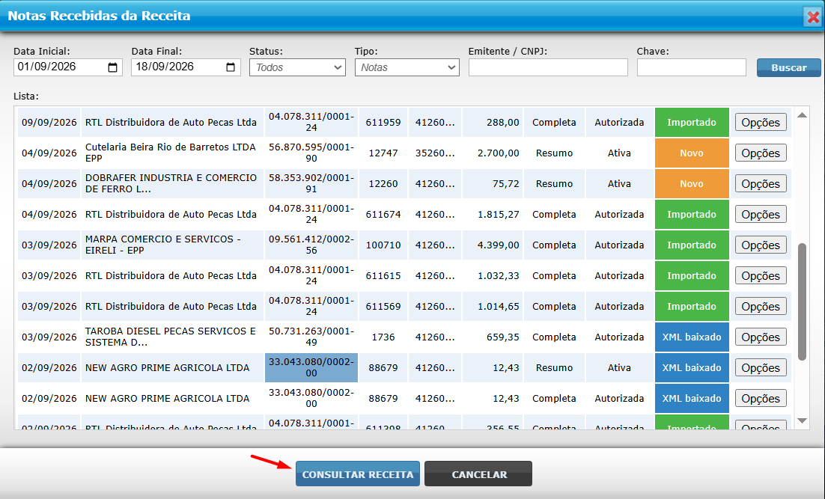Click CNPJ 56.870.595/0001-90 cell
The image size is (825, 499).
(311, 153)
